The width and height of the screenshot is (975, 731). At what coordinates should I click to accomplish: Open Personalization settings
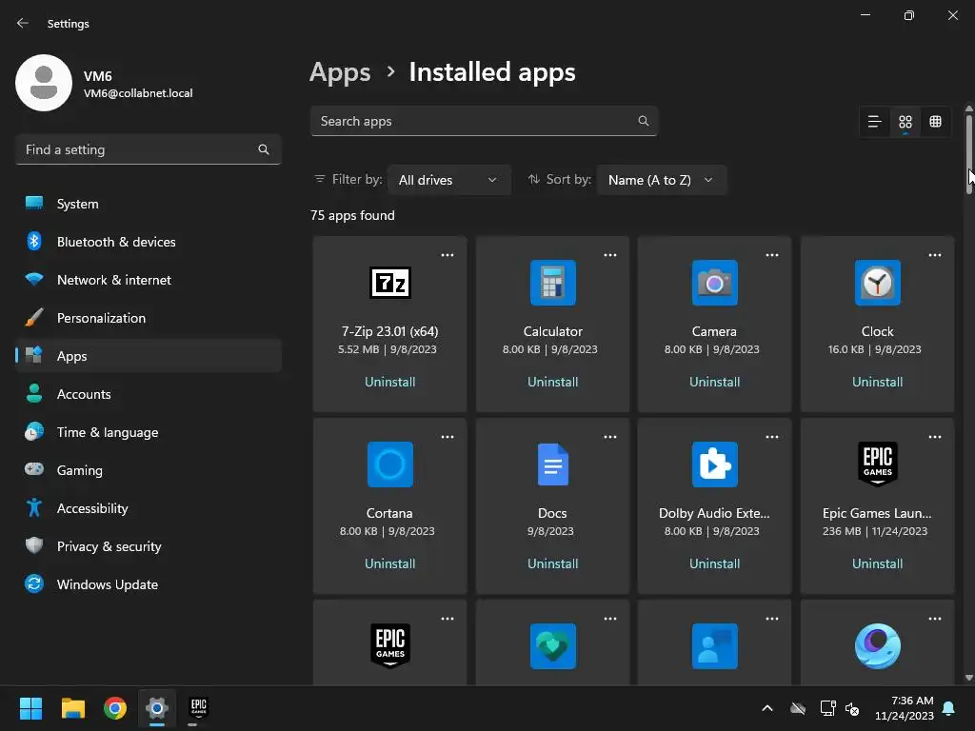pyautogui.click(x=148, y=318)
